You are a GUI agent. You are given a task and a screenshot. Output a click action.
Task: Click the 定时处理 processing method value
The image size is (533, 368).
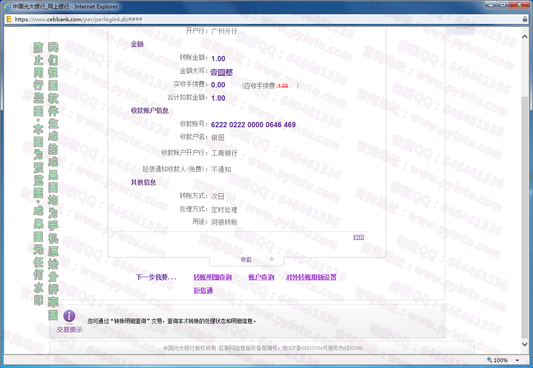[224, 210]
